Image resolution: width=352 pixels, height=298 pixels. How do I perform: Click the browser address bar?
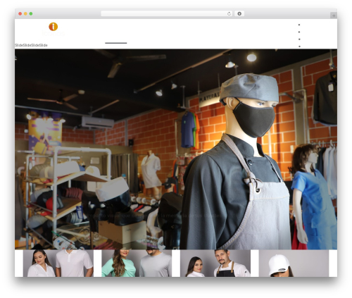[167, 14]
